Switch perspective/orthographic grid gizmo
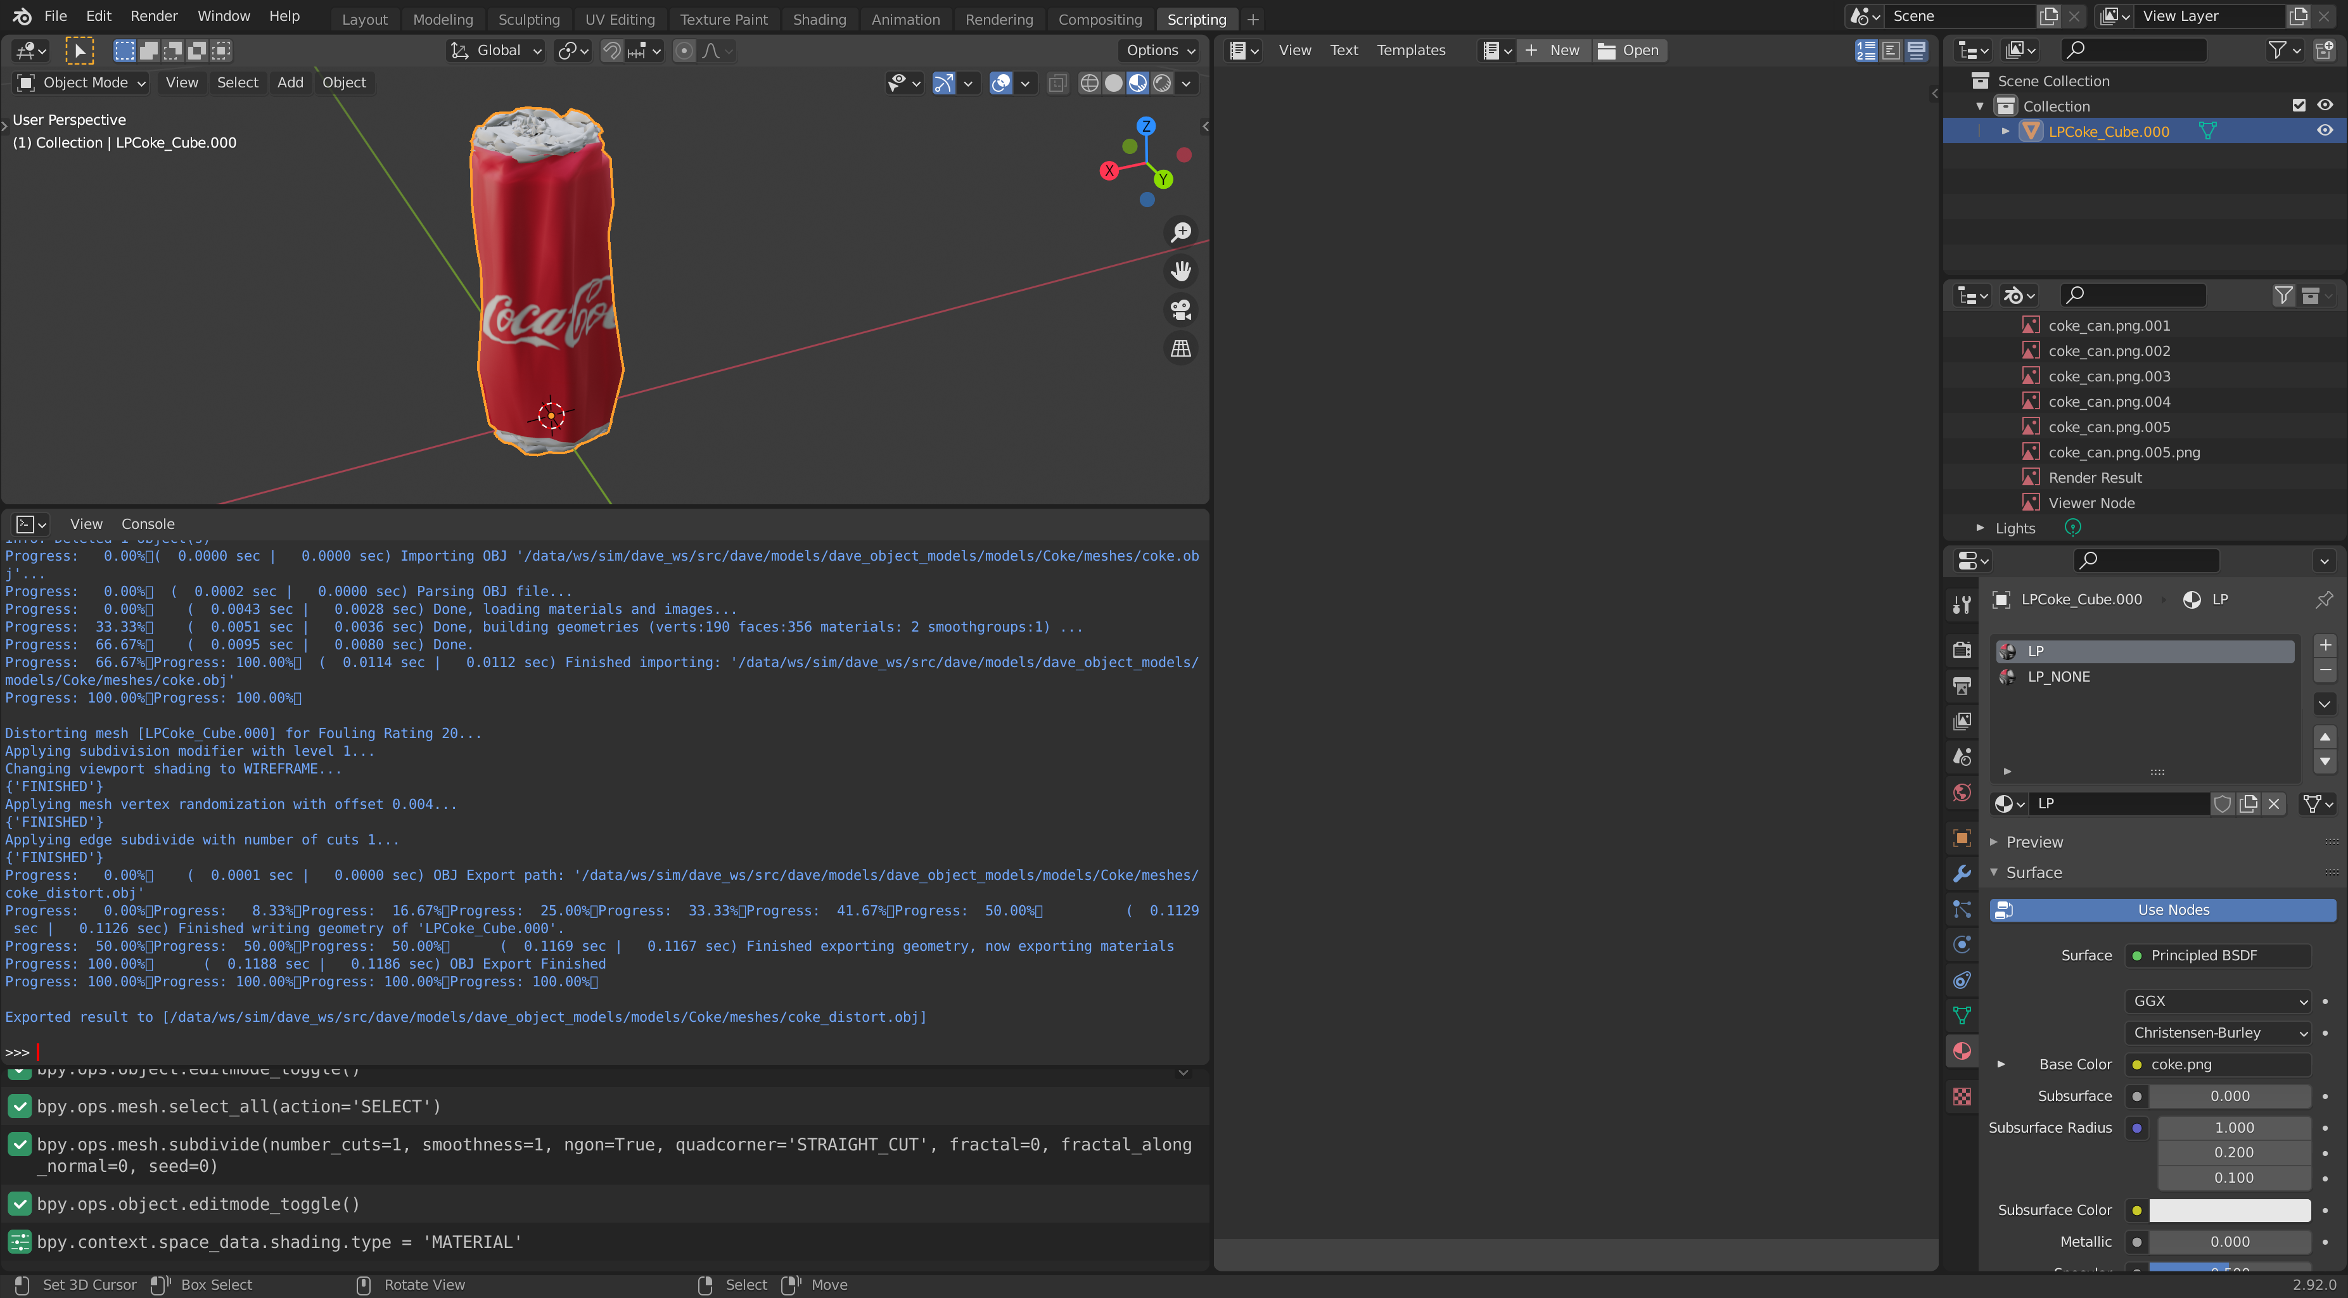This screenshot has width=2348, height=1298. (x=1182, y=348)
